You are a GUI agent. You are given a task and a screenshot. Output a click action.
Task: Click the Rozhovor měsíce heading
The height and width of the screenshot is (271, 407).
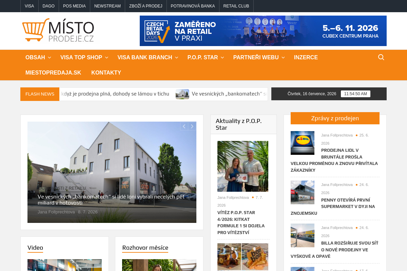click(145, 248)
